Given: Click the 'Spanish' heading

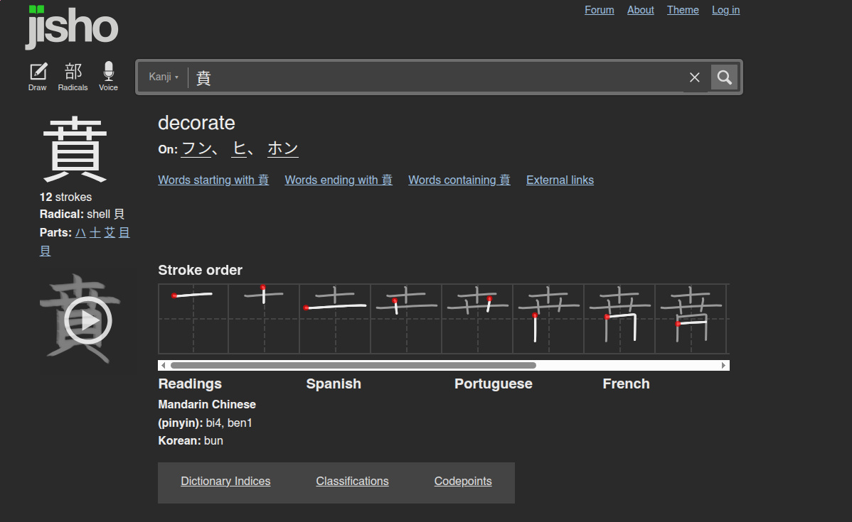Looking at the screenshot, I should [334, 384].
